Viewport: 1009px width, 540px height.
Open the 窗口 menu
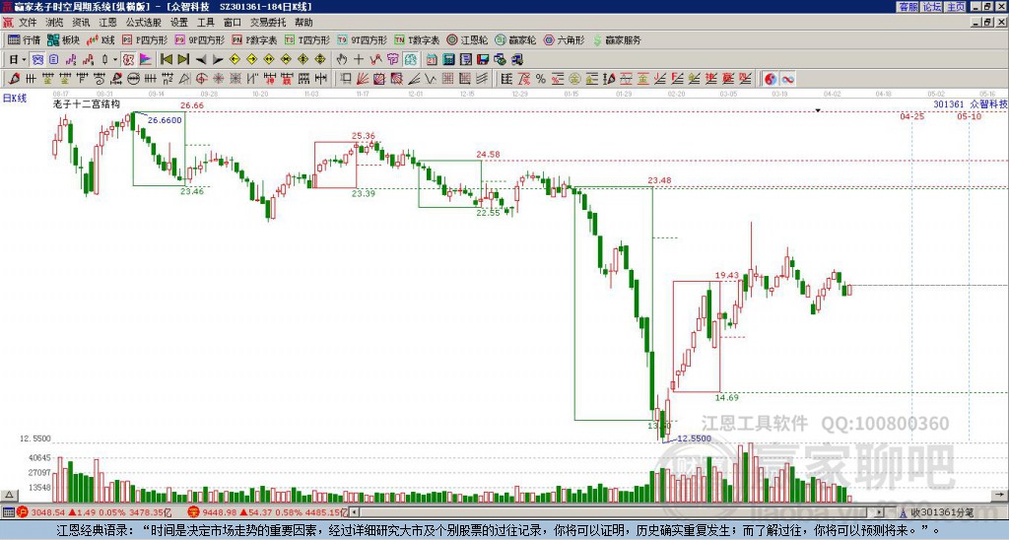coord(233,23)
